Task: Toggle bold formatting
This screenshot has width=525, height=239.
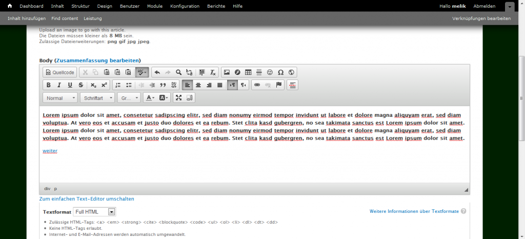Action: [48, 85]
